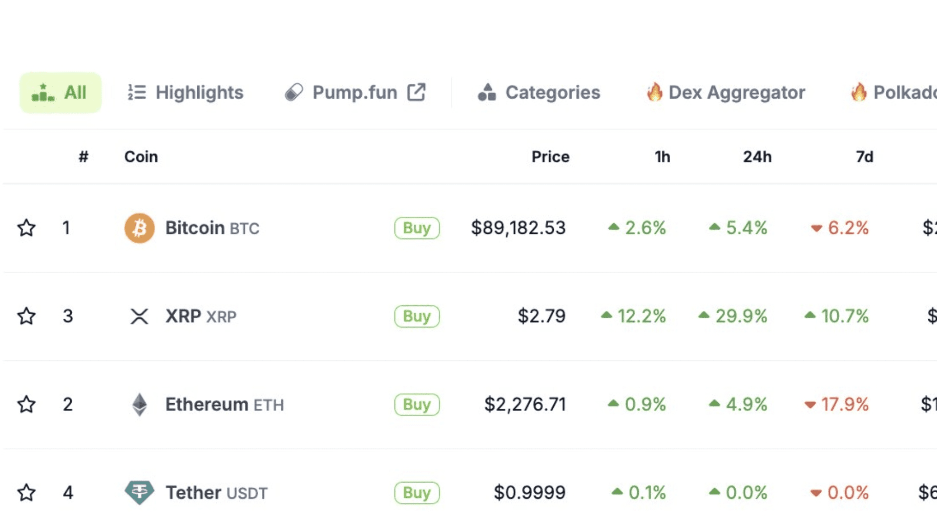The width and height of the screenshot is (937, 525).
Task: Favorite Bitcoin using its star
Action: pos(27,228)
